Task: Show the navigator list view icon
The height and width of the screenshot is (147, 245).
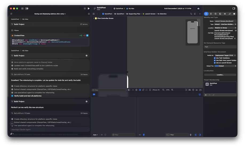Action: coord(22,8)
